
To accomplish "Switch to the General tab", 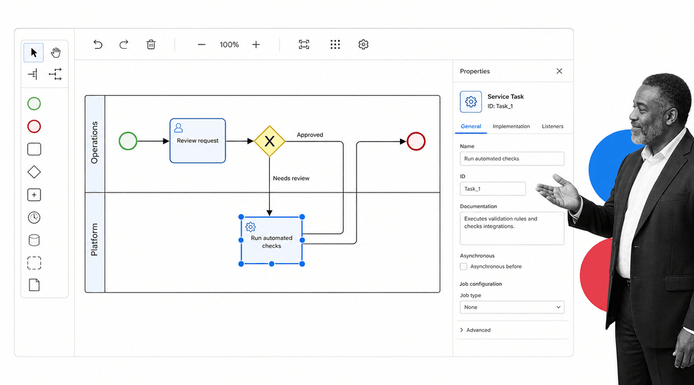I will click(x=471, y=126).
